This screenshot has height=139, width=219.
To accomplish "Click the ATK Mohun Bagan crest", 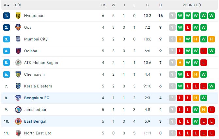I will [x=18, y=63].
